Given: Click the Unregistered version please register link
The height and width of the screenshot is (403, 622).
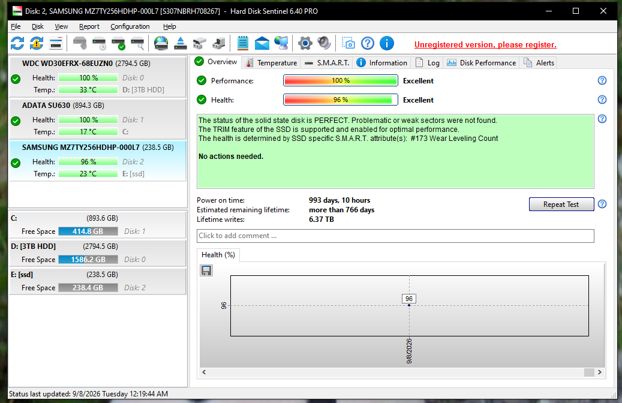Looking at the screenshot, I should [x=485, y=44].
